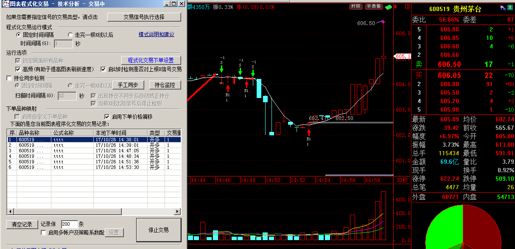
Task: Enable the 持仓同步检测 checkbox
Action: (9, 78)
